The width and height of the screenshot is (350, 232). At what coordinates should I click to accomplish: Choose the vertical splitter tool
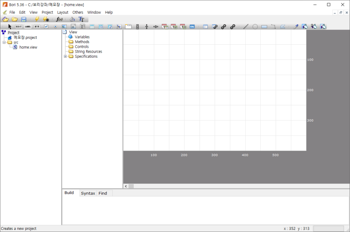click(x=147, y=27)
